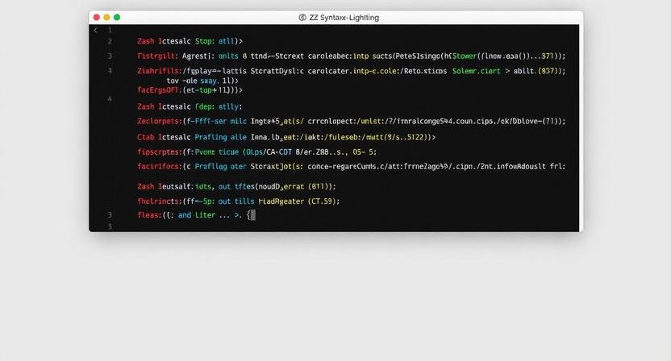
Task: Minimize the window using the yellow button
Action: click(106, 17)
